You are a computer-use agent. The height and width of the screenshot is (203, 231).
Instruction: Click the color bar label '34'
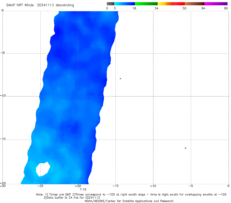156,8
